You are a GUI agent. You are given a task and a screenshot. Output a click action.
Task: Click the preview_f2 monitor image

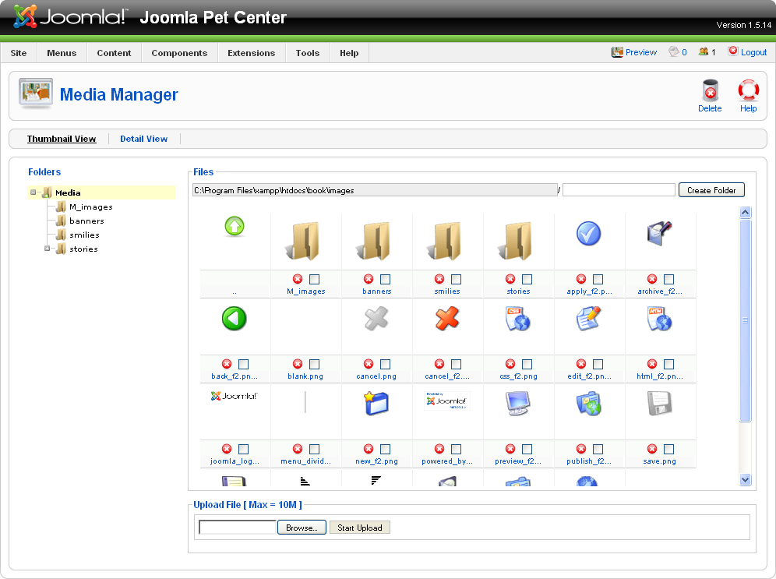click(517, 403)
